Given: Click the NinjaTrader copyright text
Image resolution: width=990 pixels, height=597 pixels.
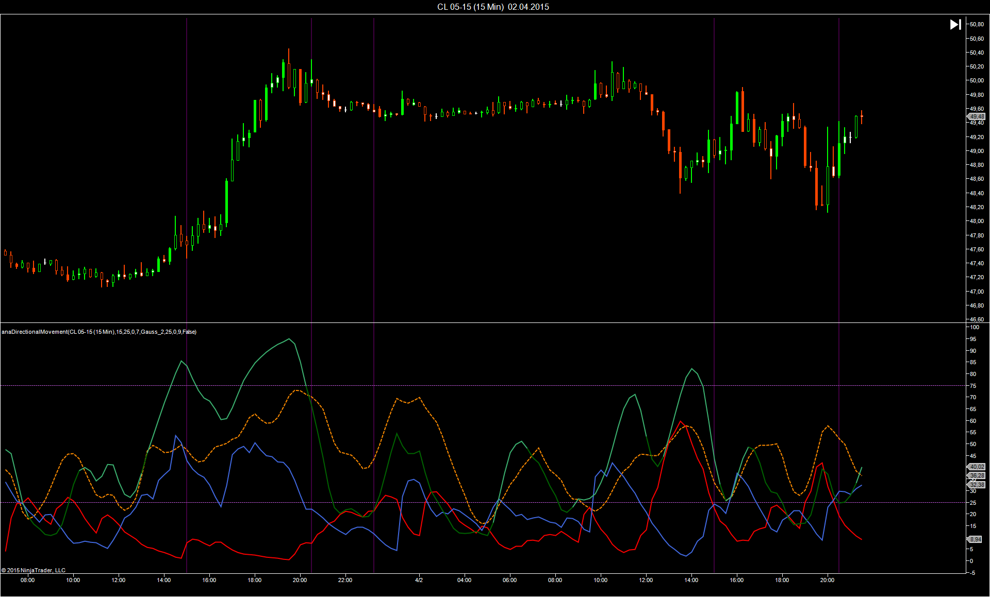Looking at the screenshot, I should tap(34, 570).
